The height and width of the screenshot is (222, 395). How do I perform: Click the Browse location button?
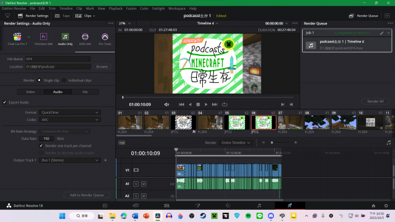click(102, 67)
